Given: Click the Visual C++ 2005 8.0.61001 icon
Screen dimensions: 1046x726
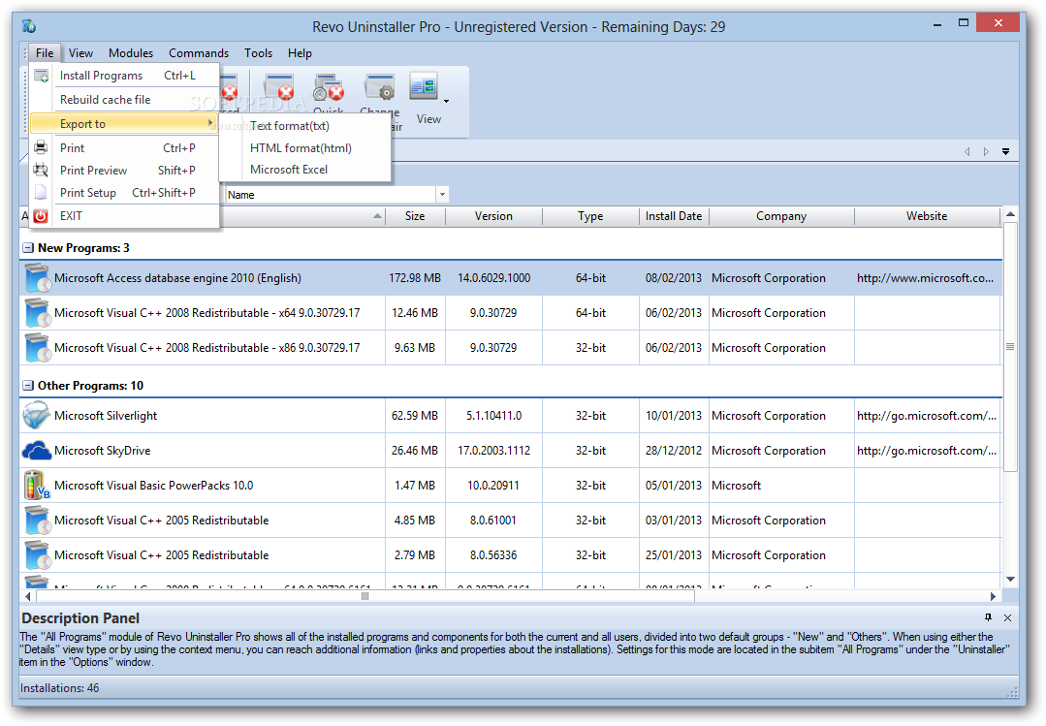Looking at the screenshot, I should point(37,520).
